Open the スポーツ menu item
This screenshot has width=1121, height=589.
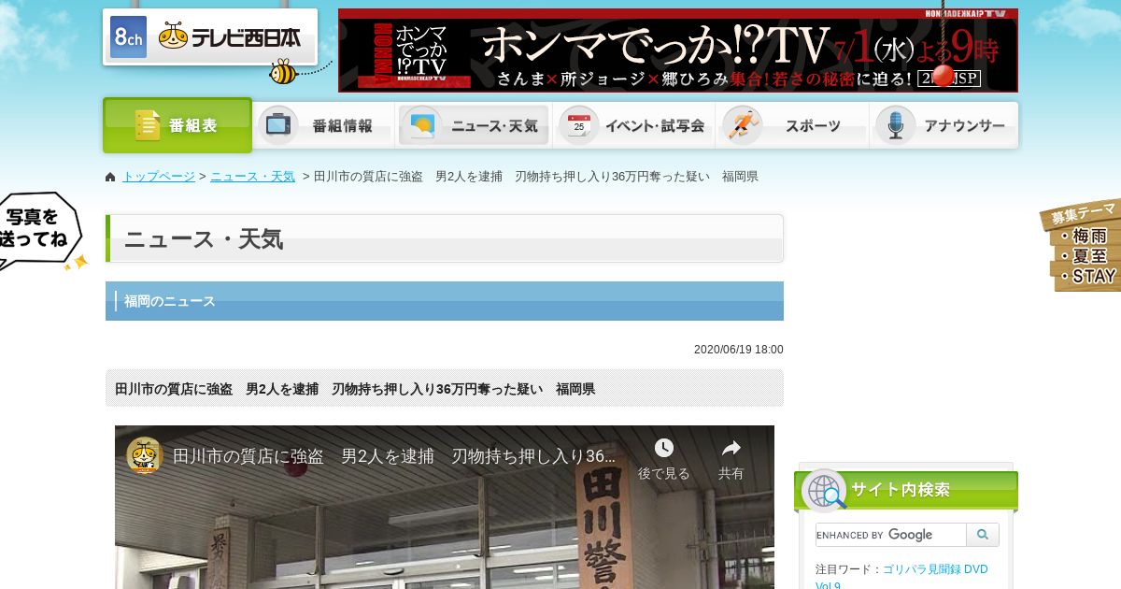coord(792,125)
